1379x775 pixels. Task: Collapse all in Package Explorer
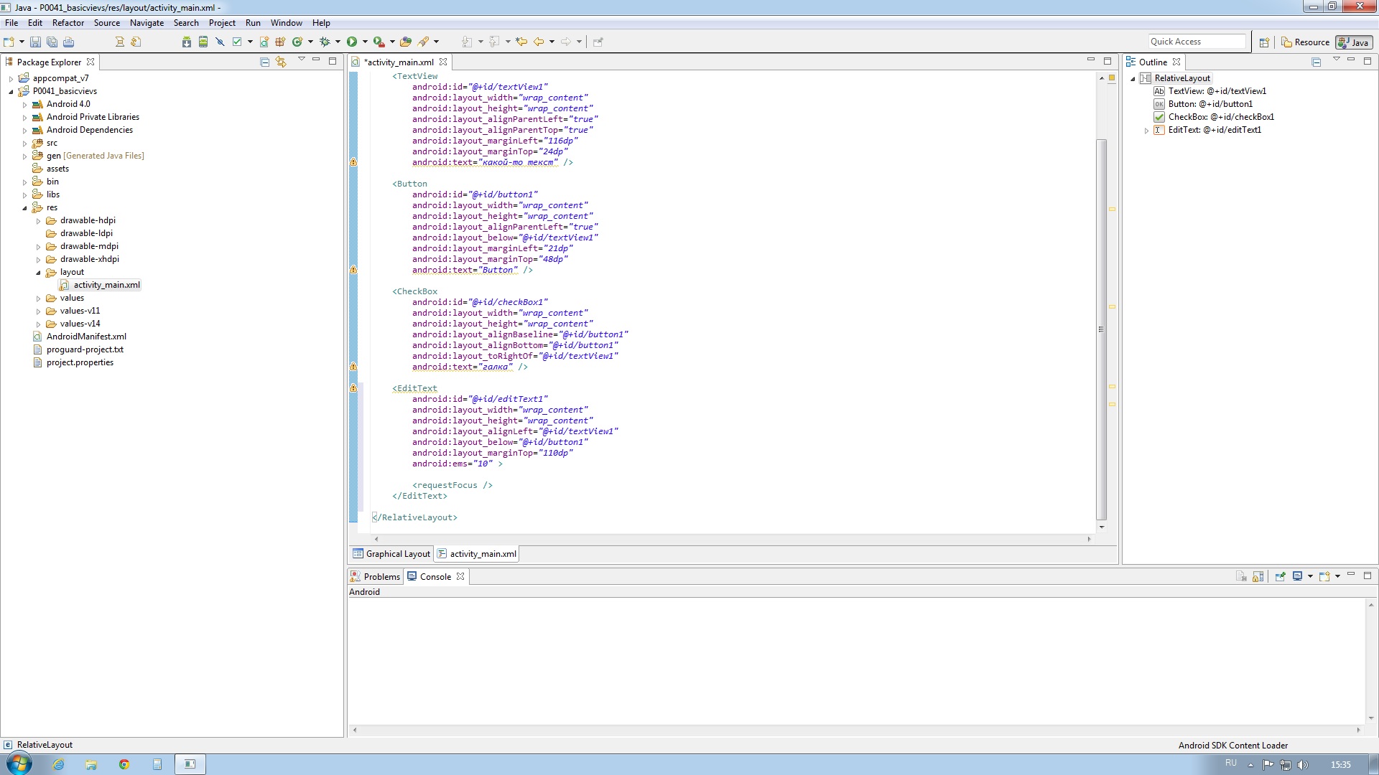coord(264,62)
